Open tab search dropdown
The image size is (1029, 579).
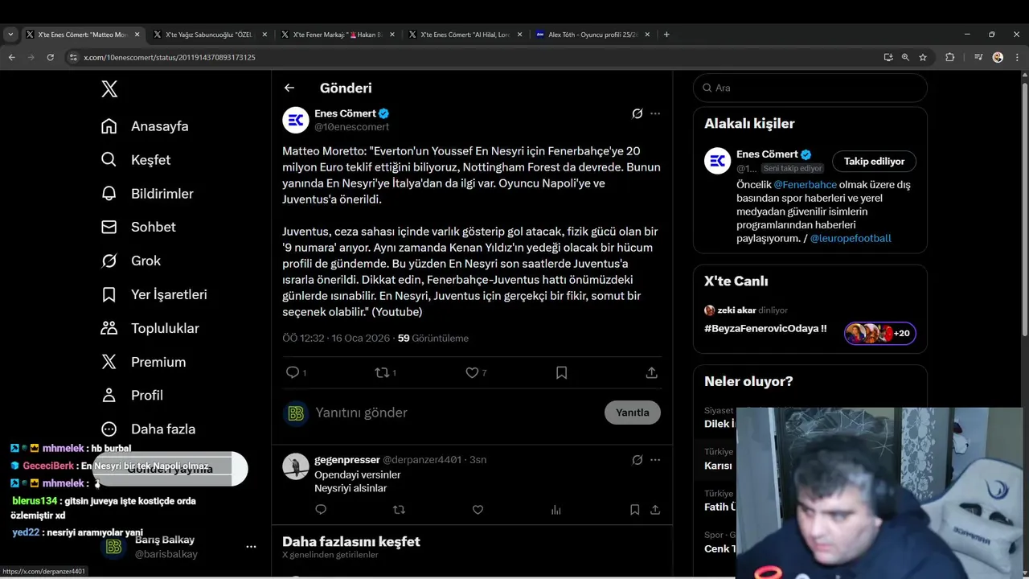[x=10, y=35]
